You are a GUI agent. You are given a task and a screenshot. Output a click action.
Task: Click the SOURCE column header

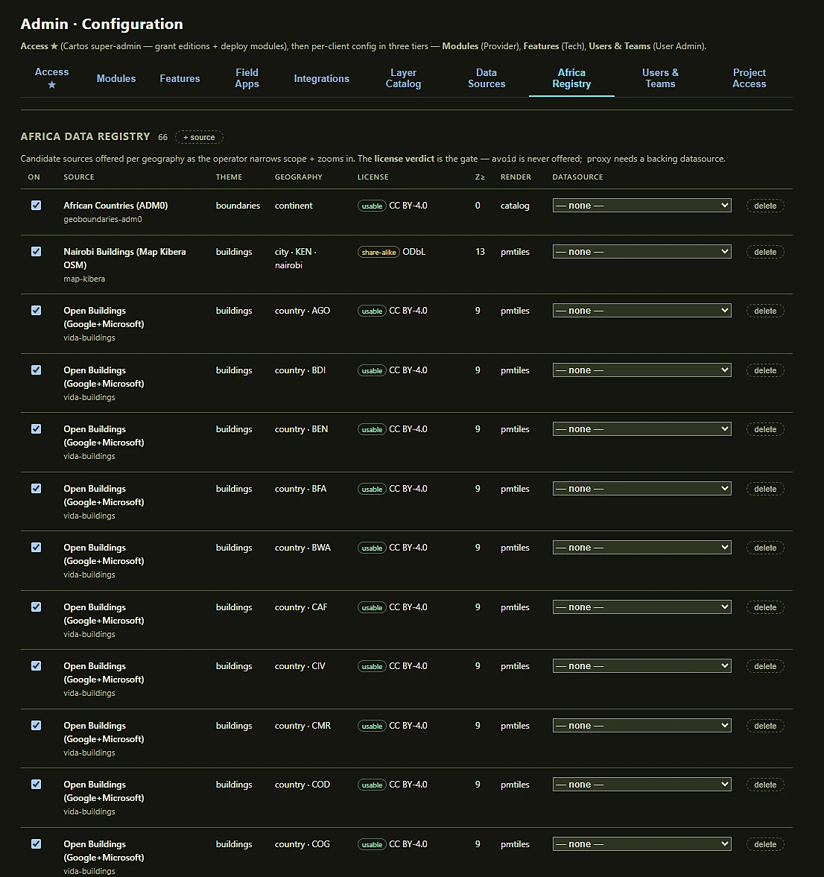79,177
